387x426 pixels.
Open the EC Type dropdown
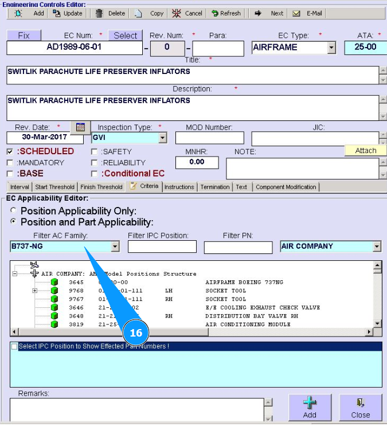pos(331,48)
